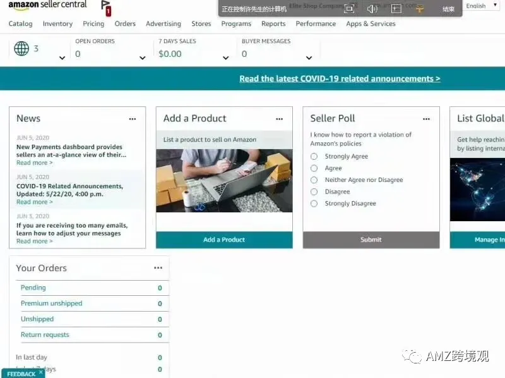The height and width of the screenshot is (378, 505).
Task: Open the Add a Product widget options menu
Action: coord(279,119)
